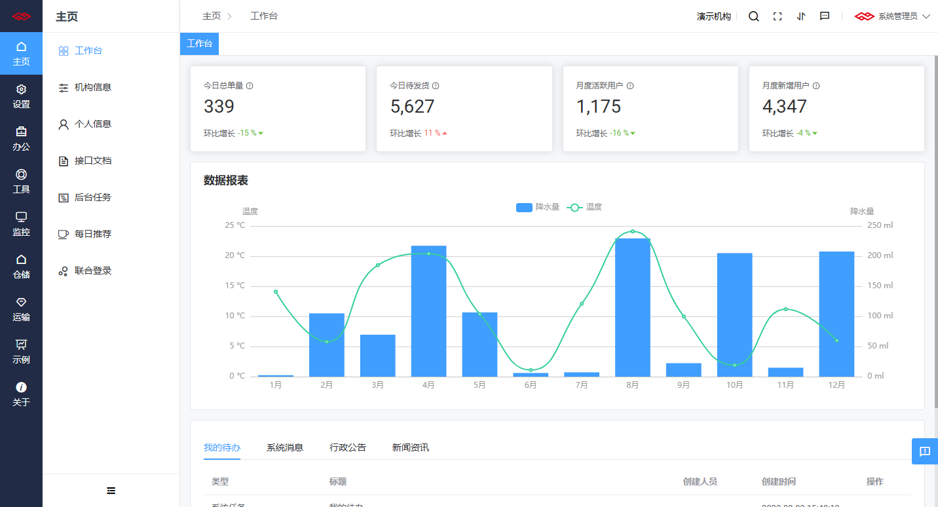Click the 4月 precipitation bar
Viewport: 938px width, 507px height.
(428, 311)
